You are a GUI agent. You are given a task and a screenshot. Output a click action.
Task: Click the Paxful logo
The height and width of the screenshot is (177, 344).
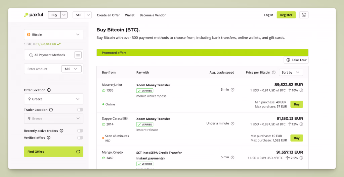click(33, 15)
